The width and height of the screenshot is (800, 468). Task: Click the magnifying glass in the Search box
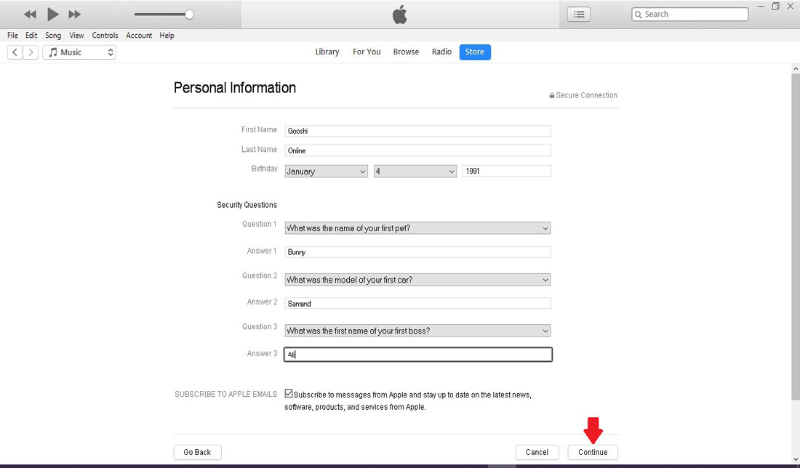point(639,14)
